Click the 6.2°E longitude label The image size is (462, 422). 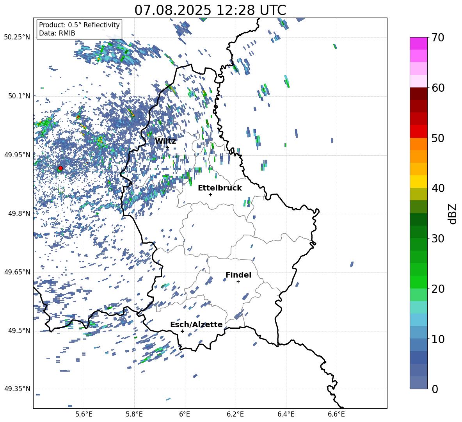[x=235, y=414]
